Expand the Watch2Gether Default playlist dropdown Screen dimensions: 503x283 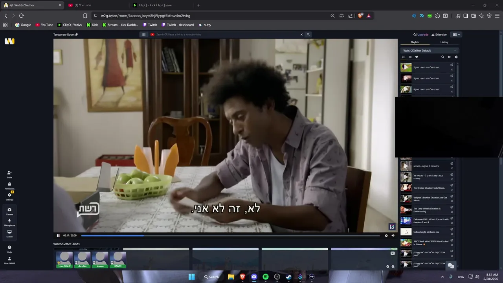(x=430, y=51)
